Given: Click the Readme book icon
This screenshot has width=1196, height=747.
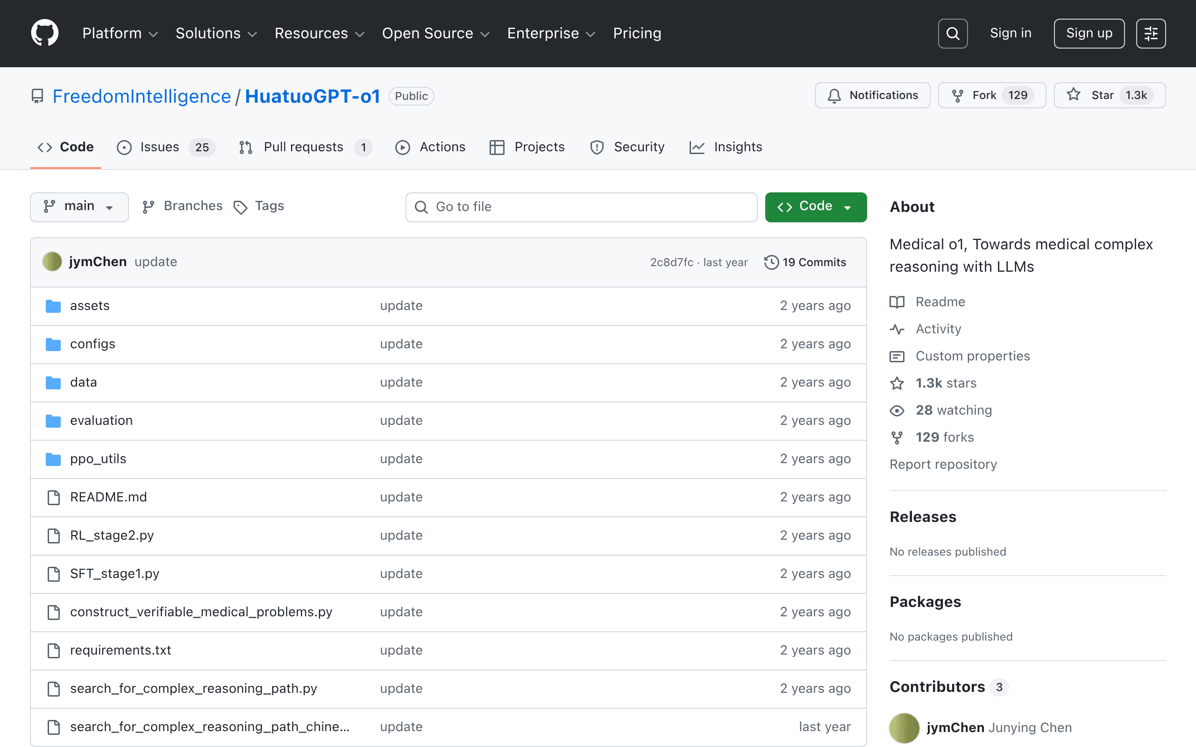Looking at the screenshot, I should pos(897,302).
